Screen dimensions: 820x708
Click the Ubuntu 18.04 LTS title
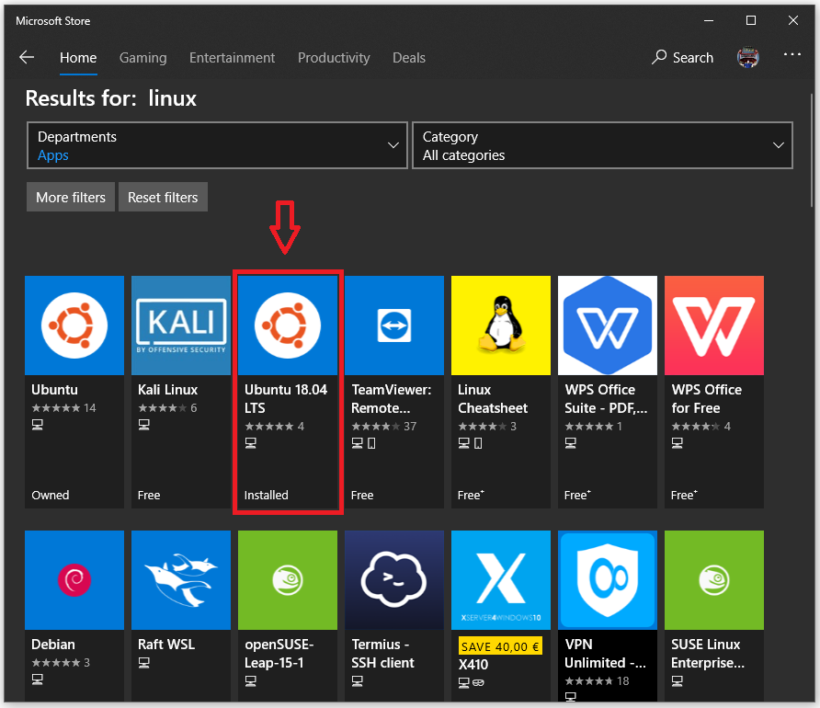point(286,399)
